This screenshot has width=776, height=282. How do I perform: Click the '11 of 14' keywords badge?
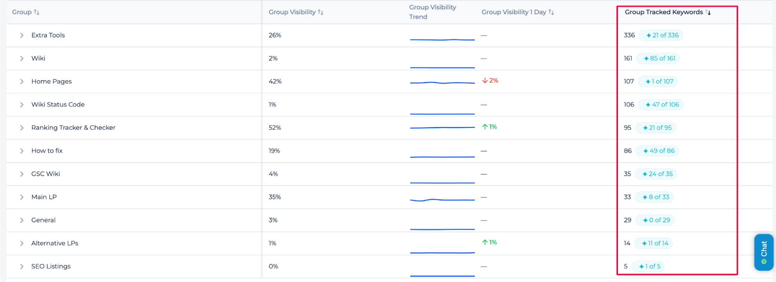point(654,243)
